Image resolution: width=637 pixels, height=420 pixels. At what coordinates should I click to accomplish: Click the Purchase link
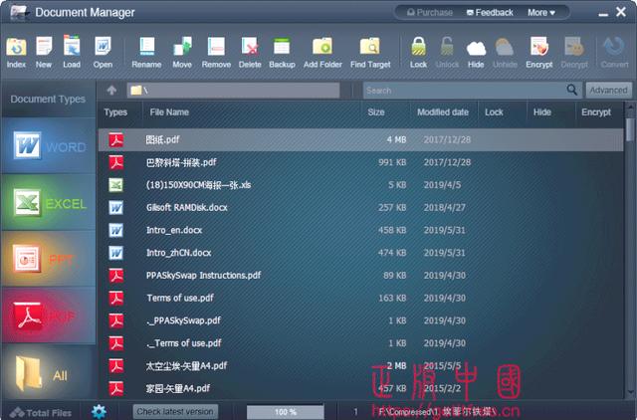[x=430, y=13]
